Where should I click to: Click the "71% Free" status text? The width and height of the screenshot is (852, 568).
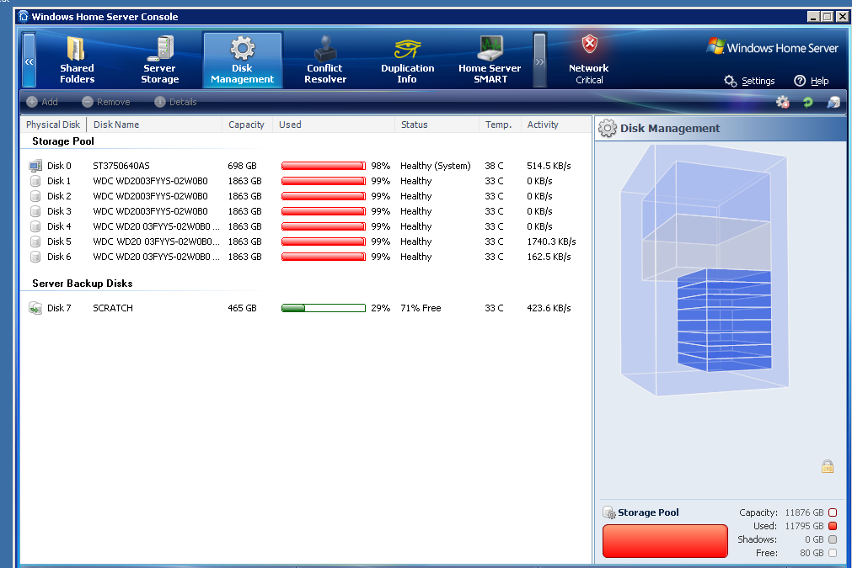[x=421, y=308]
